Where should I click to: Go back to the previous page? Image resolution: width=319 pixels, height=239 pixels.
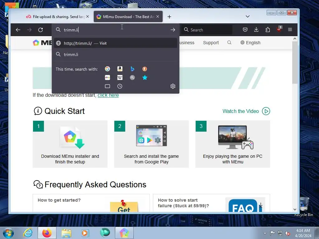click(18, 30)
